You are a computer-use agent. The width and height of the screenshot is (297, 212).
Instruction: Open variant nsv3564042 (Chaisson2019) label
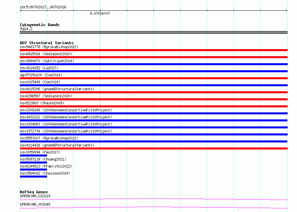coord(45,173)
